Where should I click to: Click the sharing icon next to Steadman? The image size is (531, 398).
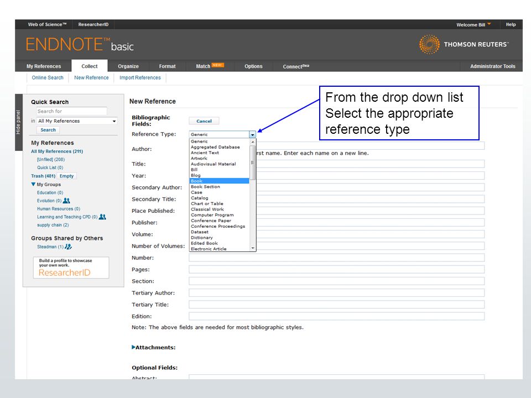pyautogui.click(x=68, y=247)
